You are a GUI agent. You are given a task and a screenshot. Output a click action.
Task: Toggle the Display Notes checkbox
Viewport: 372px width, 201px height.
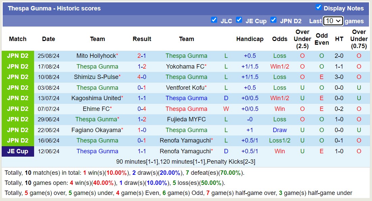(x=318, y=7)
